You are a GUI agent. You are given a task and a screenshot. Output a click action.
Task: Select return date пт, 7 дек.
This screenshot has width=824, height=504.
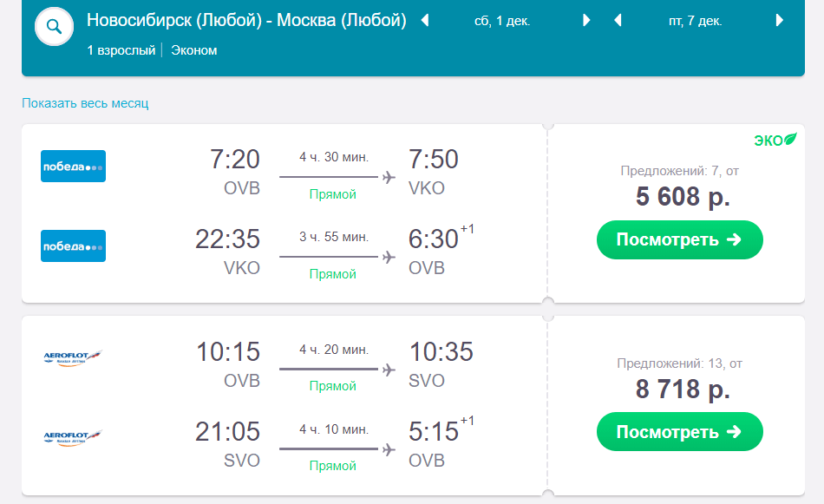pos(696,21)
